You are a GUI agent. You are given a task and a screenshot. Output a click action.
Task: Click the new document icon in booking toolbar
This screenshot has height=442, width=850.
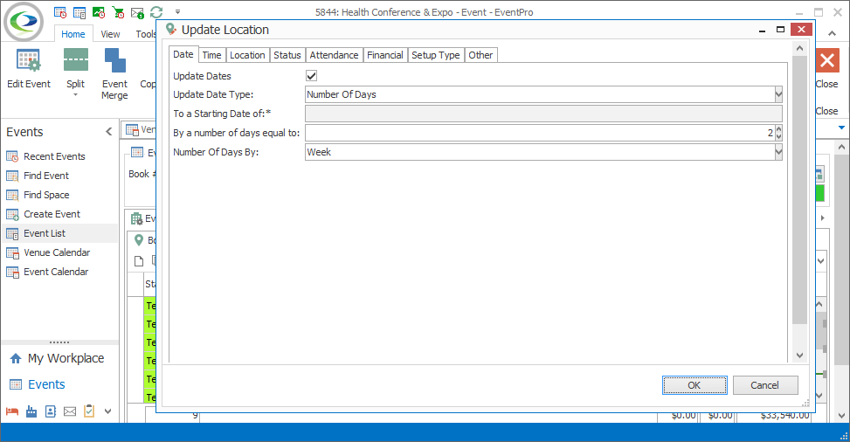coord(139,261)
